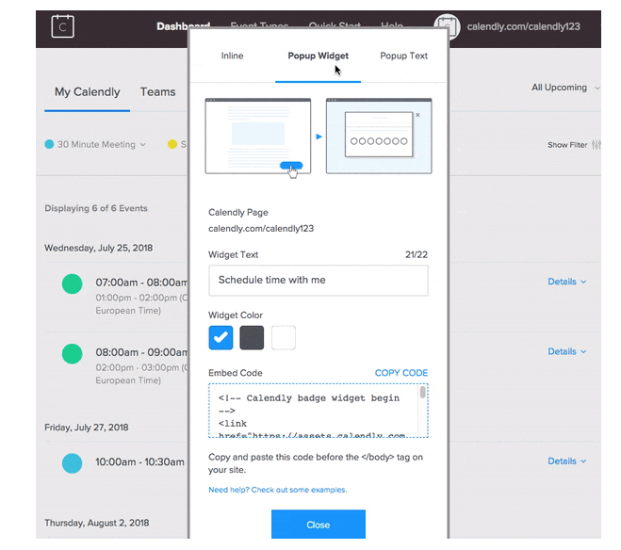
Task: Click the account avatar icon in header
Action: pyautogui.click(x=447, y=26)
